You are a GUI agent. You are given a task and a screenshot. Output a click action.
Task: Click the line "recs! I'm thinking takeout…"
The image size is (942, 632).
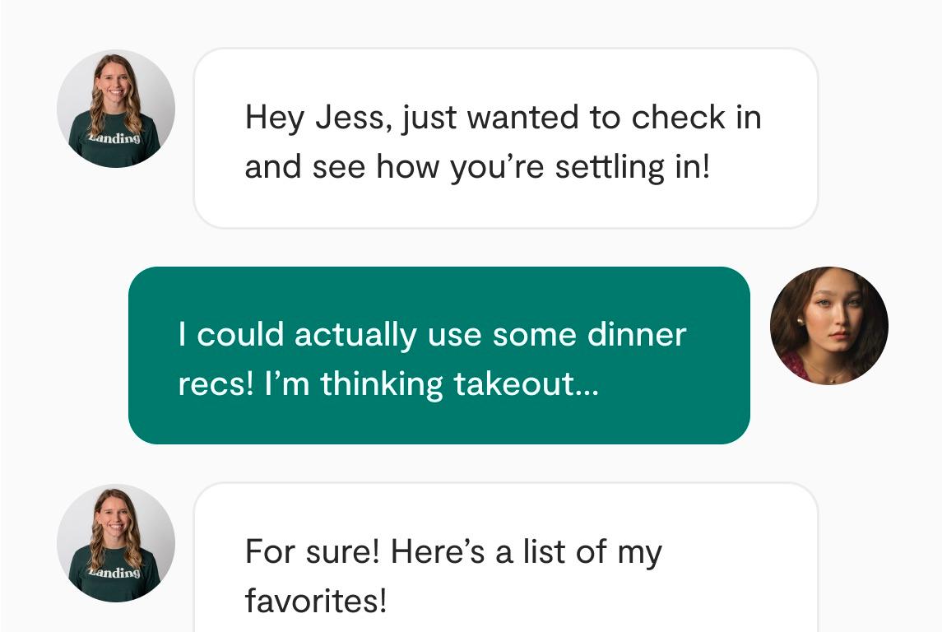[388, 384]
